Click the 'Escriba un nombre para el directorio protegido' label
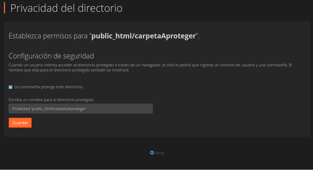The height and width of the screenshot is (170, 313). click(x=52, y=100)
